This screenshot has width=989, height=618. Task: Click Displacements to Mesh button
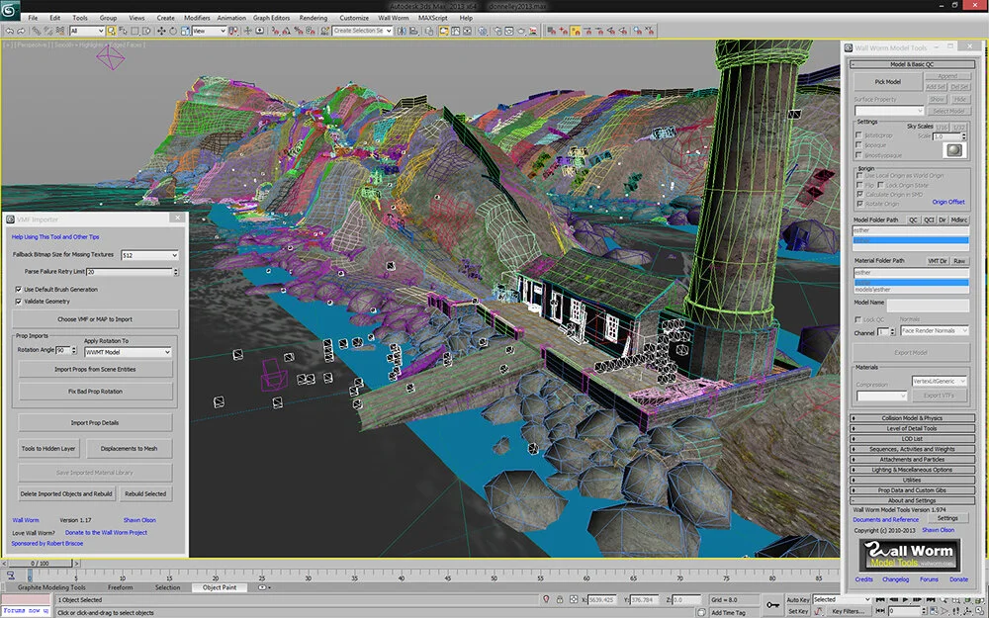130,448
